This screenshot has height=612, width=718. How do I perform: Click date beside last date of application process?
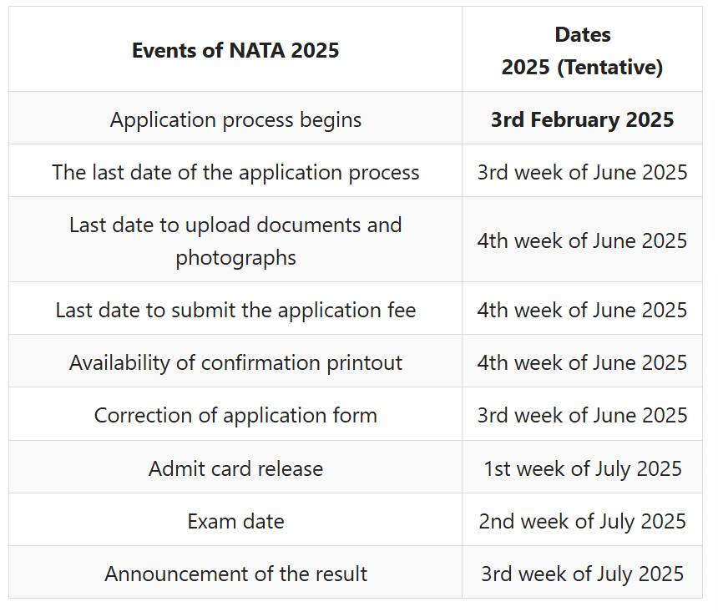(582, 172)
